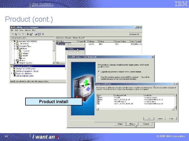Choose Install... in the context menu
The image size is (189, 141).
(75, 49)
